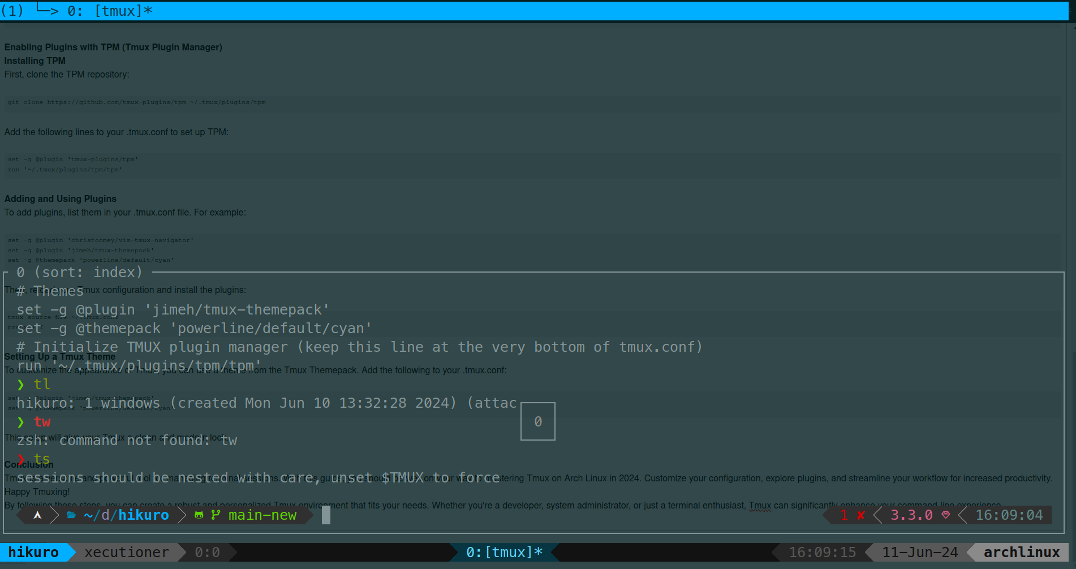Screen dimensions: 1076x569
Task: Click the archlinux hostname segment
Action: 1022,553
